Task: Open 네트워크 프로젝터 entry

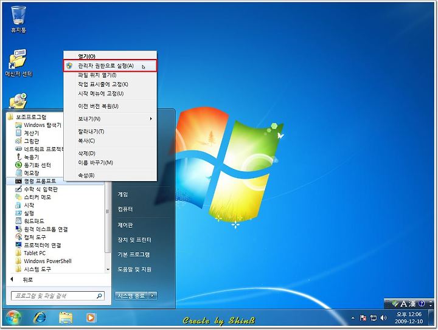Action: (x=39, y=149)
